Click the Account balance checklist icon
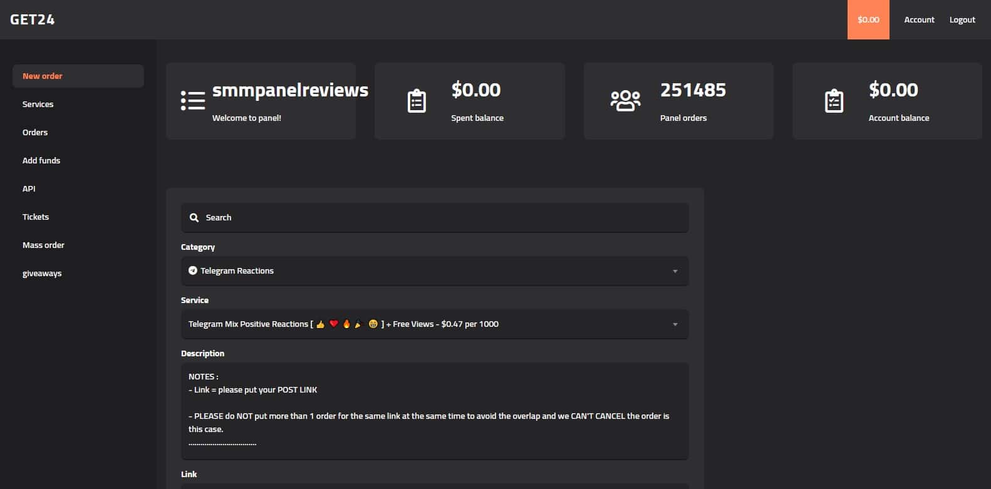 [834, 101]
